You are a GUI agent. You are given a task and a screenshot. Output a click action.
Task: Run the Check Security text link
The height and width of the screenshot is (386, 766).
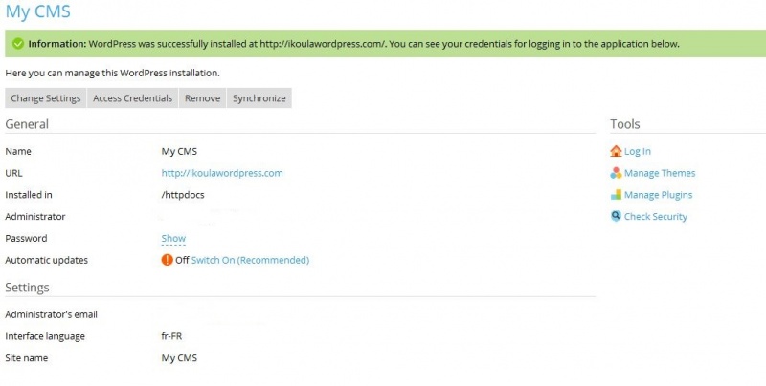click(656, 217)
